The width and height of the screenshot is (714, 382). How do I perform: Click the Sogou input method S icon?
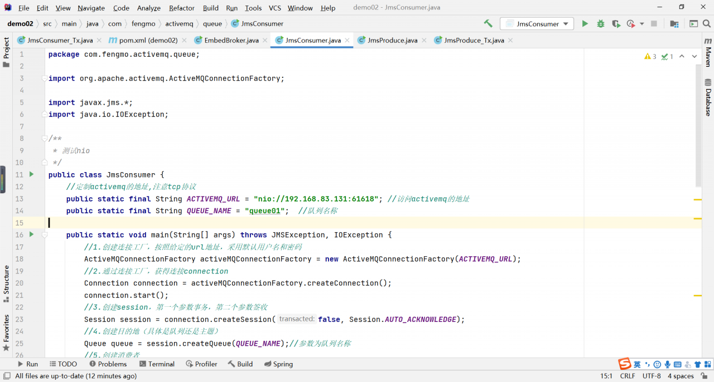(x=624, y=364)
